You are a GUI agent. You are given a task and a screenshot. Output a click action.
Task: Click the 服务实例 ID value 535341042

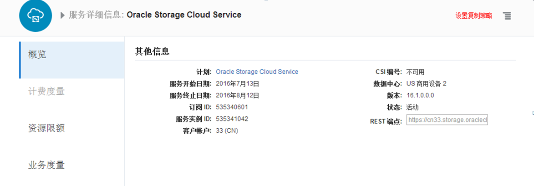click(232, 119)
